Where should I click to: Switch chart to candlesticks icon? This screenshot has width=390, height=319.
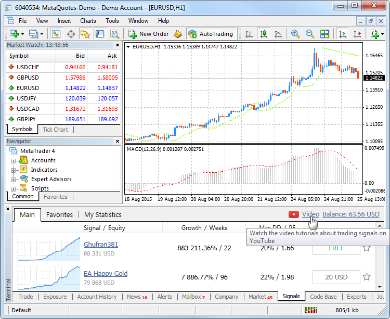pos(263,34)
